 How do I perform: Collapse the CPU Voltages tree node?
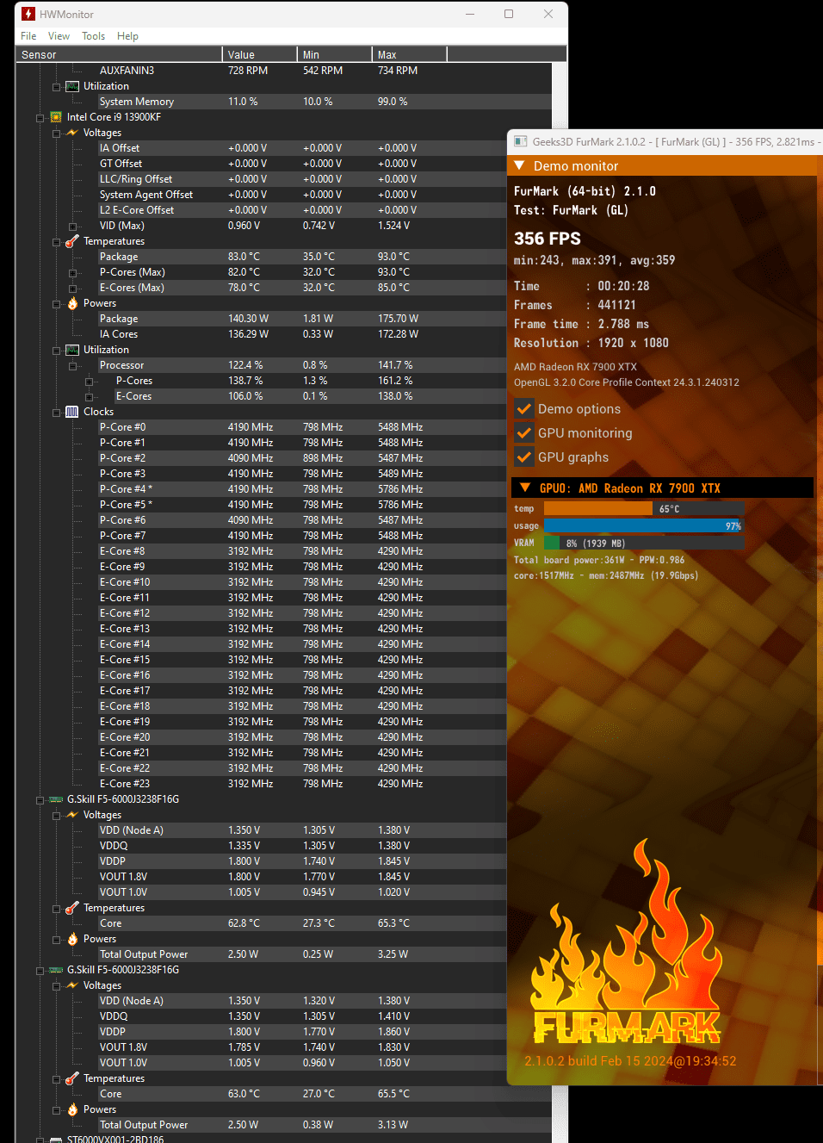coord(57,134)
